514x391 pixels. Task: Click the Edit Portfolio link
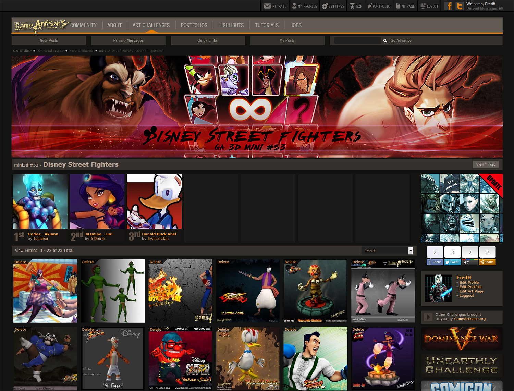coord(471,287)
